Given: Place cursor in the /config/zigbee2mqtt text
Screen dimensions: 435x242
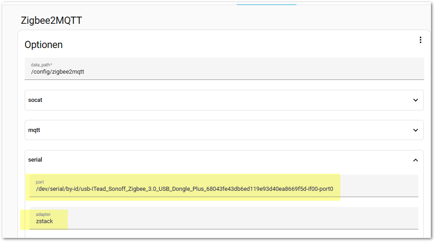Looking at the screenshot, I should tap(57, 72).
